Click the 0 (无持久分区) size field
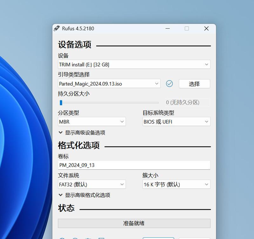 coord(188,102)
